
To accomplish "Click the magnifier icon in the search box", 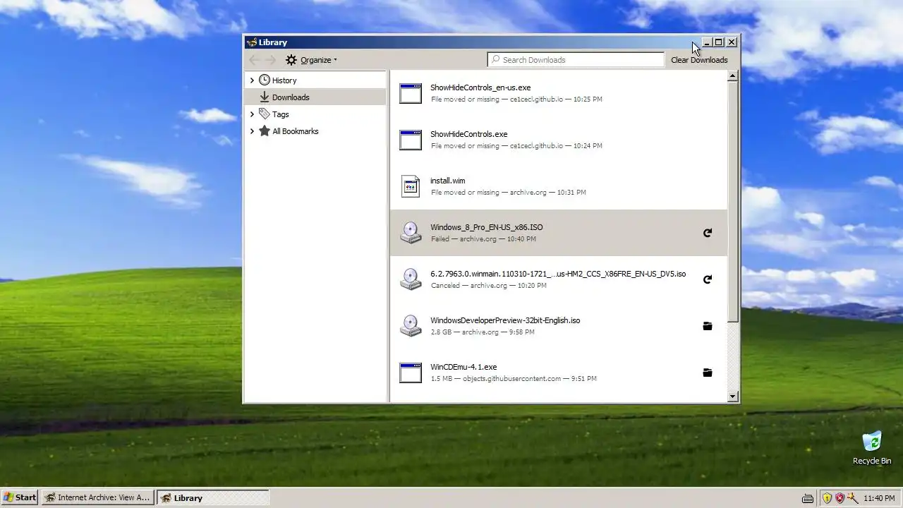I will tap(496, 60).
